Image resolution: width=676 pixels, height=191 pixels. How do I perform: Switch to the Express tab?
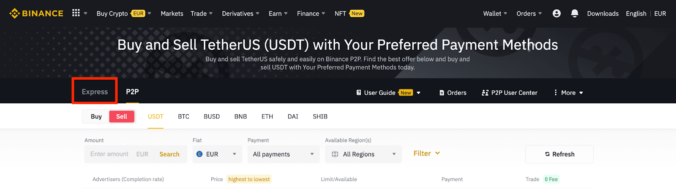point(95,92)
